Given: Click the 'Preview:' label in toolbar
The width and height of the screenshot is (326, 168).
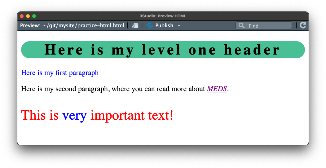Looking at the screenshot, I should pos(30,25).
